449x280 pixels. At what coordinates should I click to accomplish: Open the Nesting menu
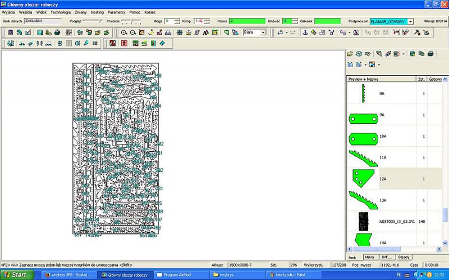[x=97, y=12]
